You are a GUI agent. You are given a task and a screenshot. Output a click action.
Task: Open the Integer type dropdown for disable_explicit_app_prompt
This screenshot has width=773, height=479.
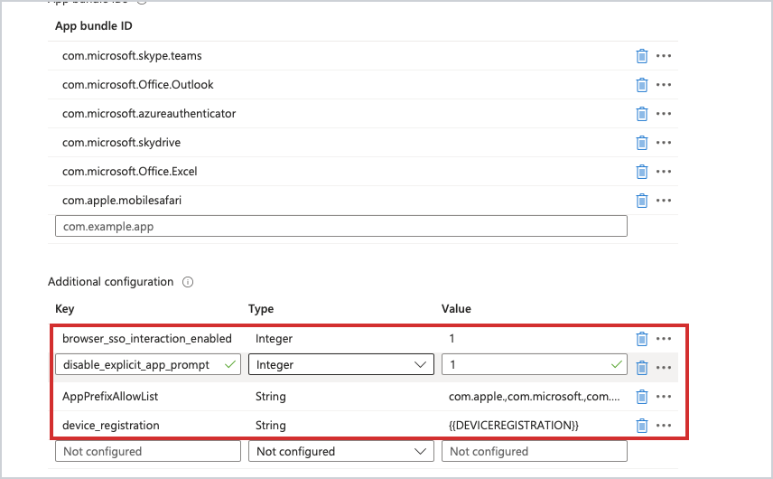[341, 364]
